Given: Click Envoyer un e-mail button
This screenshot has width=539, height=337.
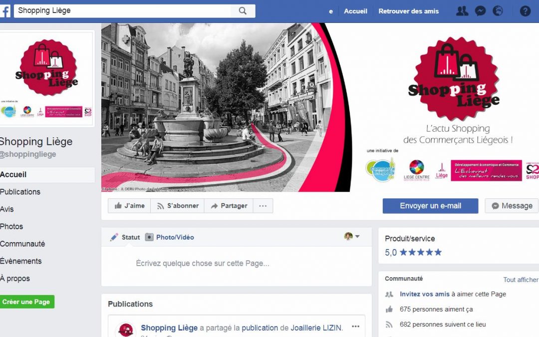Looking at the screenshot, I should point(430,206).
